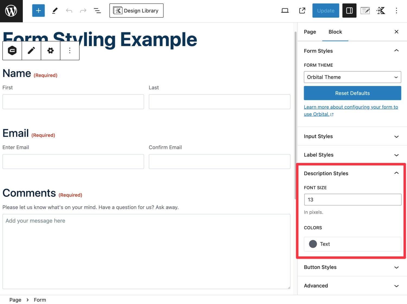Click the Gravity Forms block icon

pos(12,50)
